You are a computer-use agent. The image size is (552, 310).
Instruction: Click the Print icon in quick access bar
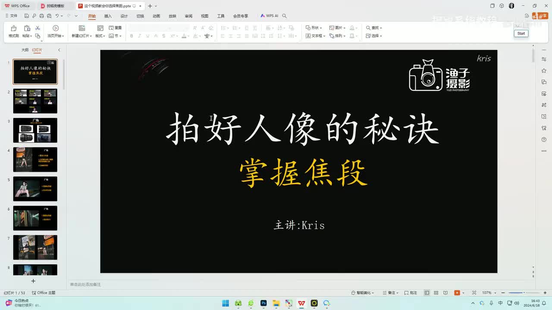[x=41, y=16]
